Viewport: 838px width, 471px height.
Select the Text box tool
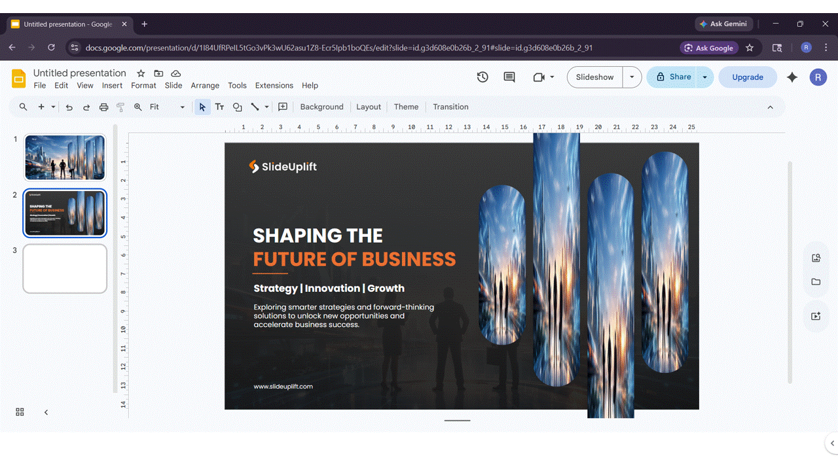tap(219, 107)
